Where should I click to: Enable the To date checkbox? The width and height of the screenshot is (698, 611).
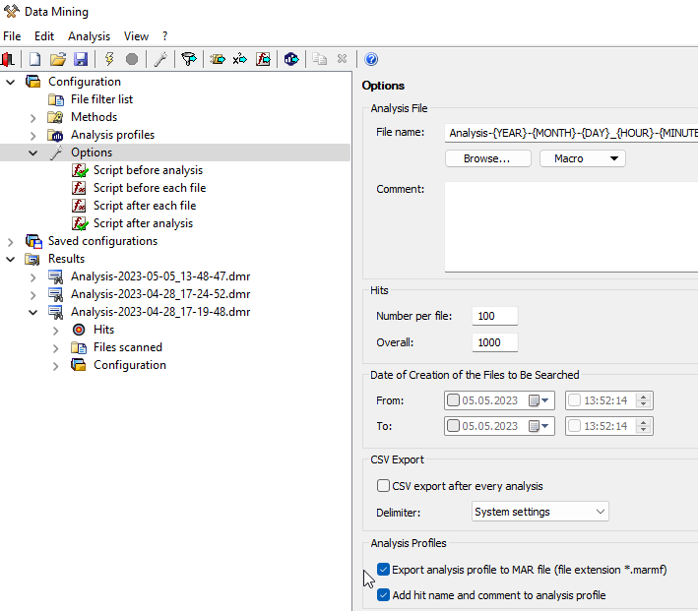tap(453, 426)
